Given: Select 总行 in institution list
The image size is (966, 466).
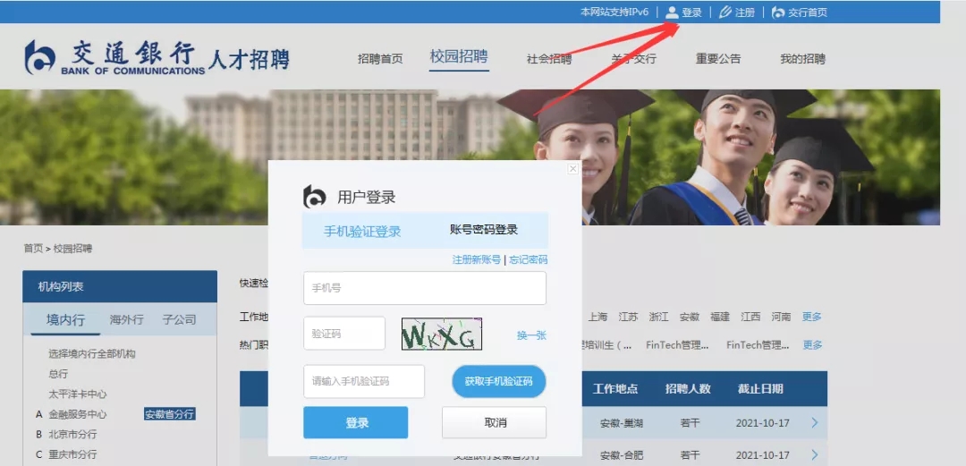Looking at the screenshot, I should (58, 374).
